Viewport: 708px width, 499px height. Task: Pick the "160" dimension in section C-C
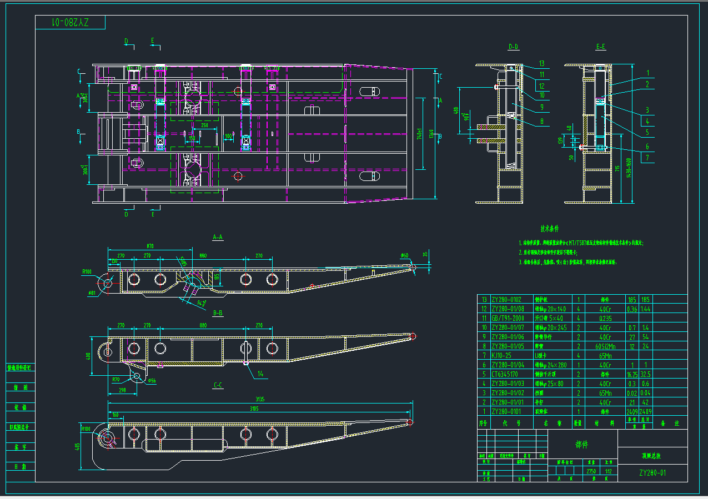(x=115, y=415)
